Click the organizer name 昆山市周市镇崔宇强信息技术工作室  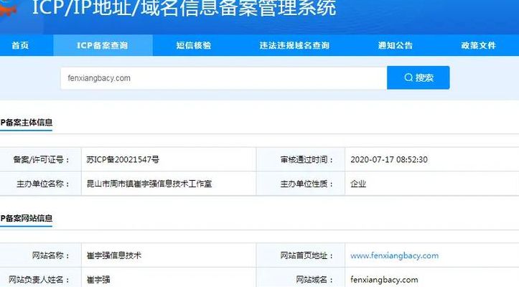point(149,184)
